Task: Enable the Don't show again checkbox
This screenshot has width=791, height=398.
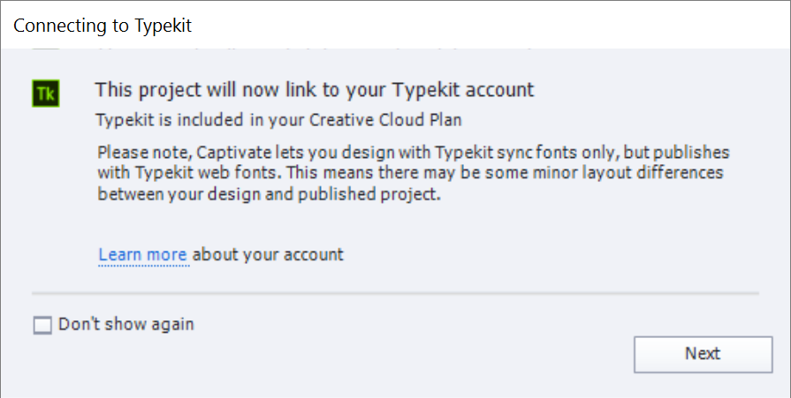Action: [x=42, y=326]
